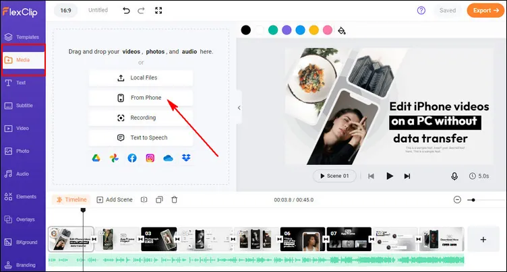Viewport: 507px width, 272px height.
Task: Open the Text sidebar panel
Action: click(16, 83)
